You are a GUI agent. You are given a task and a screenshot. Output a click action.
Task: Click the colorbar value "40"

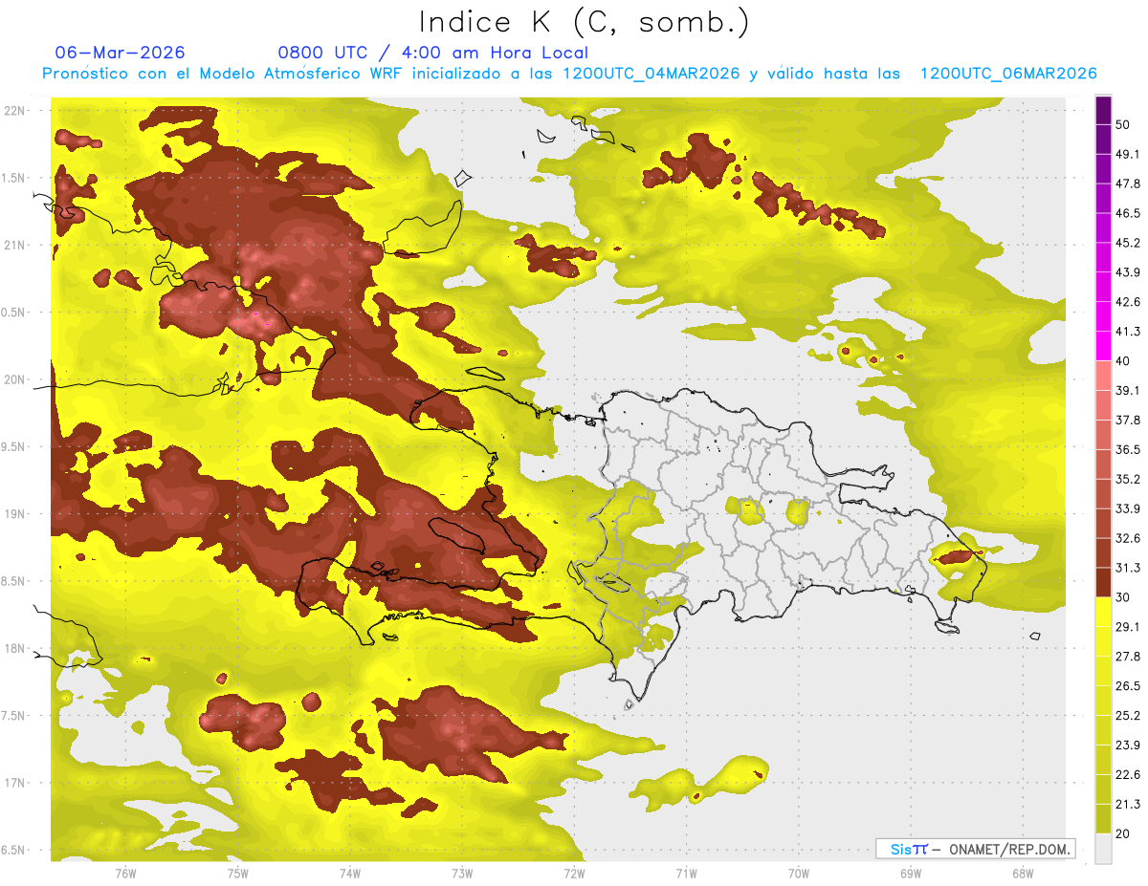1122,361
